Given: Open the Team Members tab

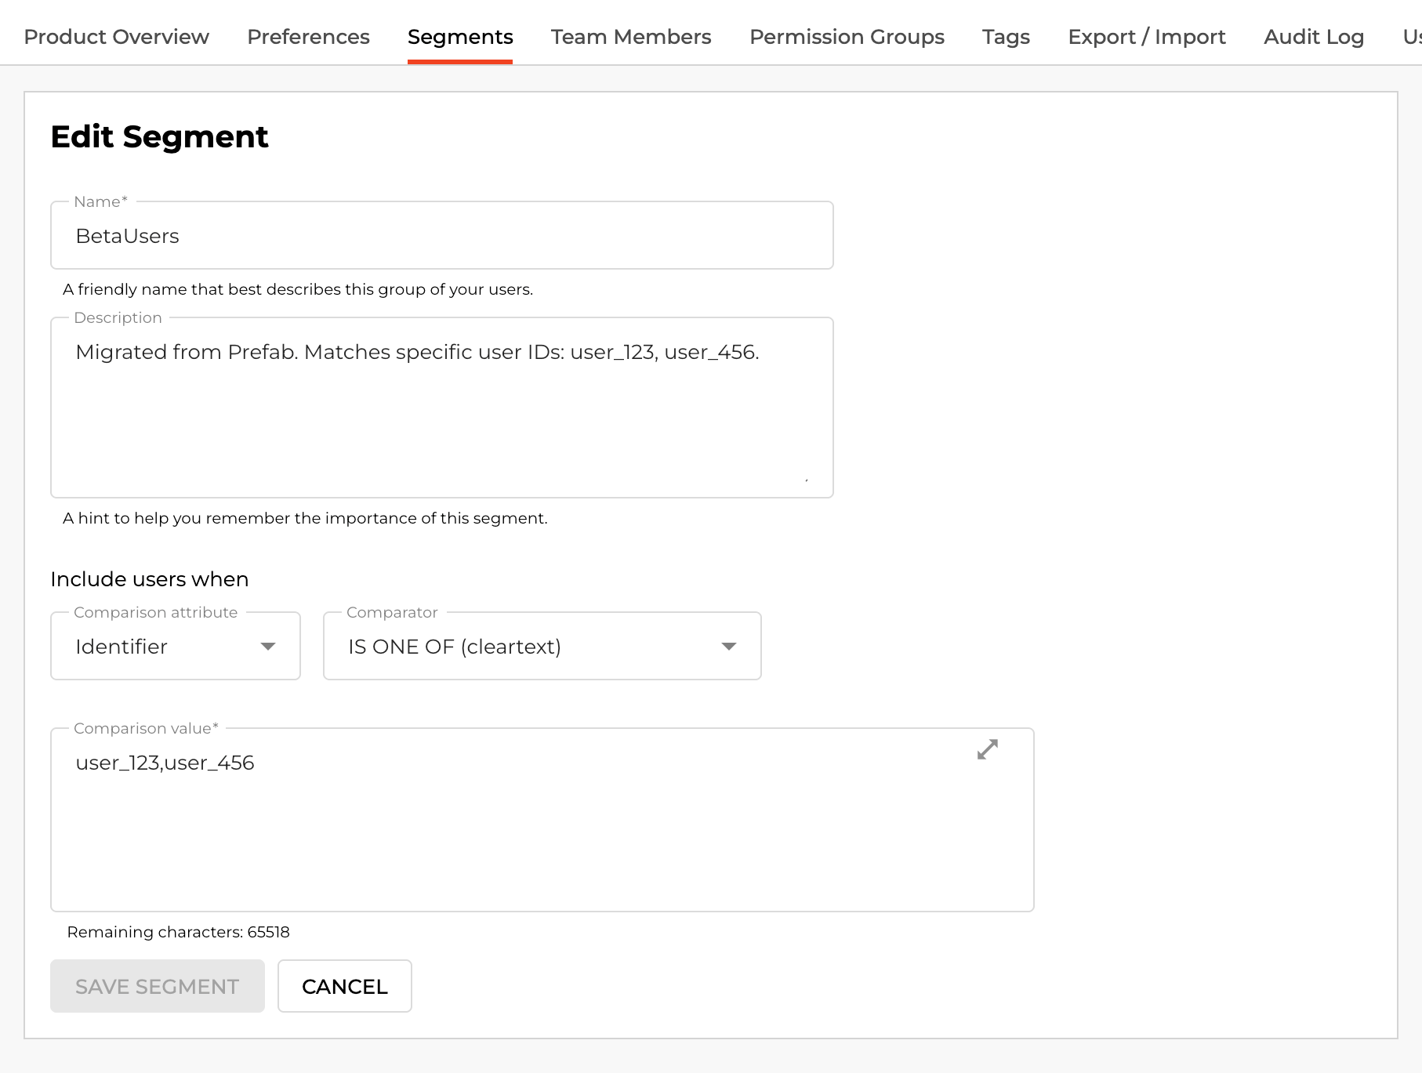Looking at the screenshot, I should 631,37.
